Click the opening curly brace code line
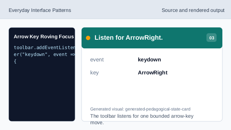The image size is (231, 130). pyautogui.click(x=15, y=61)
